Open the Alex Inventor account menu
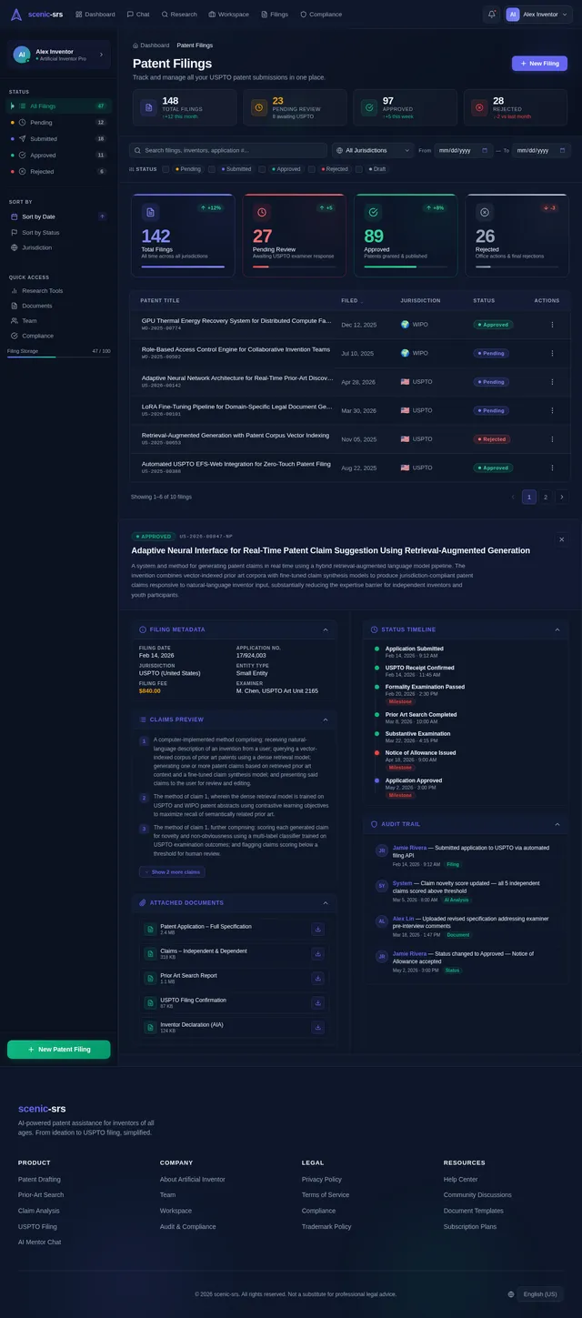 537,15
